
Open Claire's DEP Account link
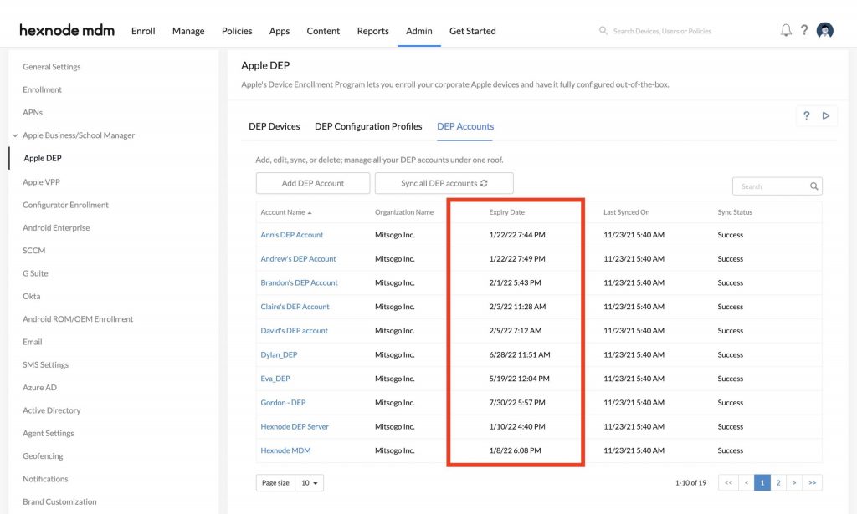(295, 308)
